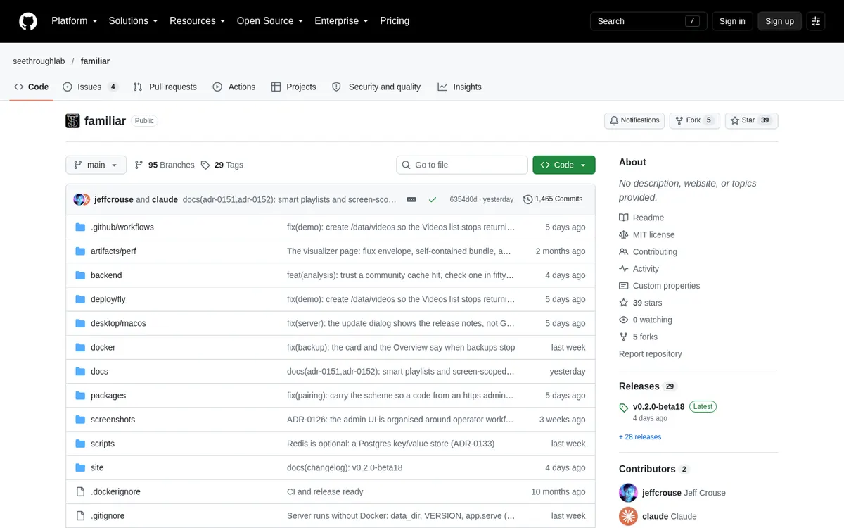Open the green Code dropdown button
The image size is (844, 528).
[x=564, y=165]
